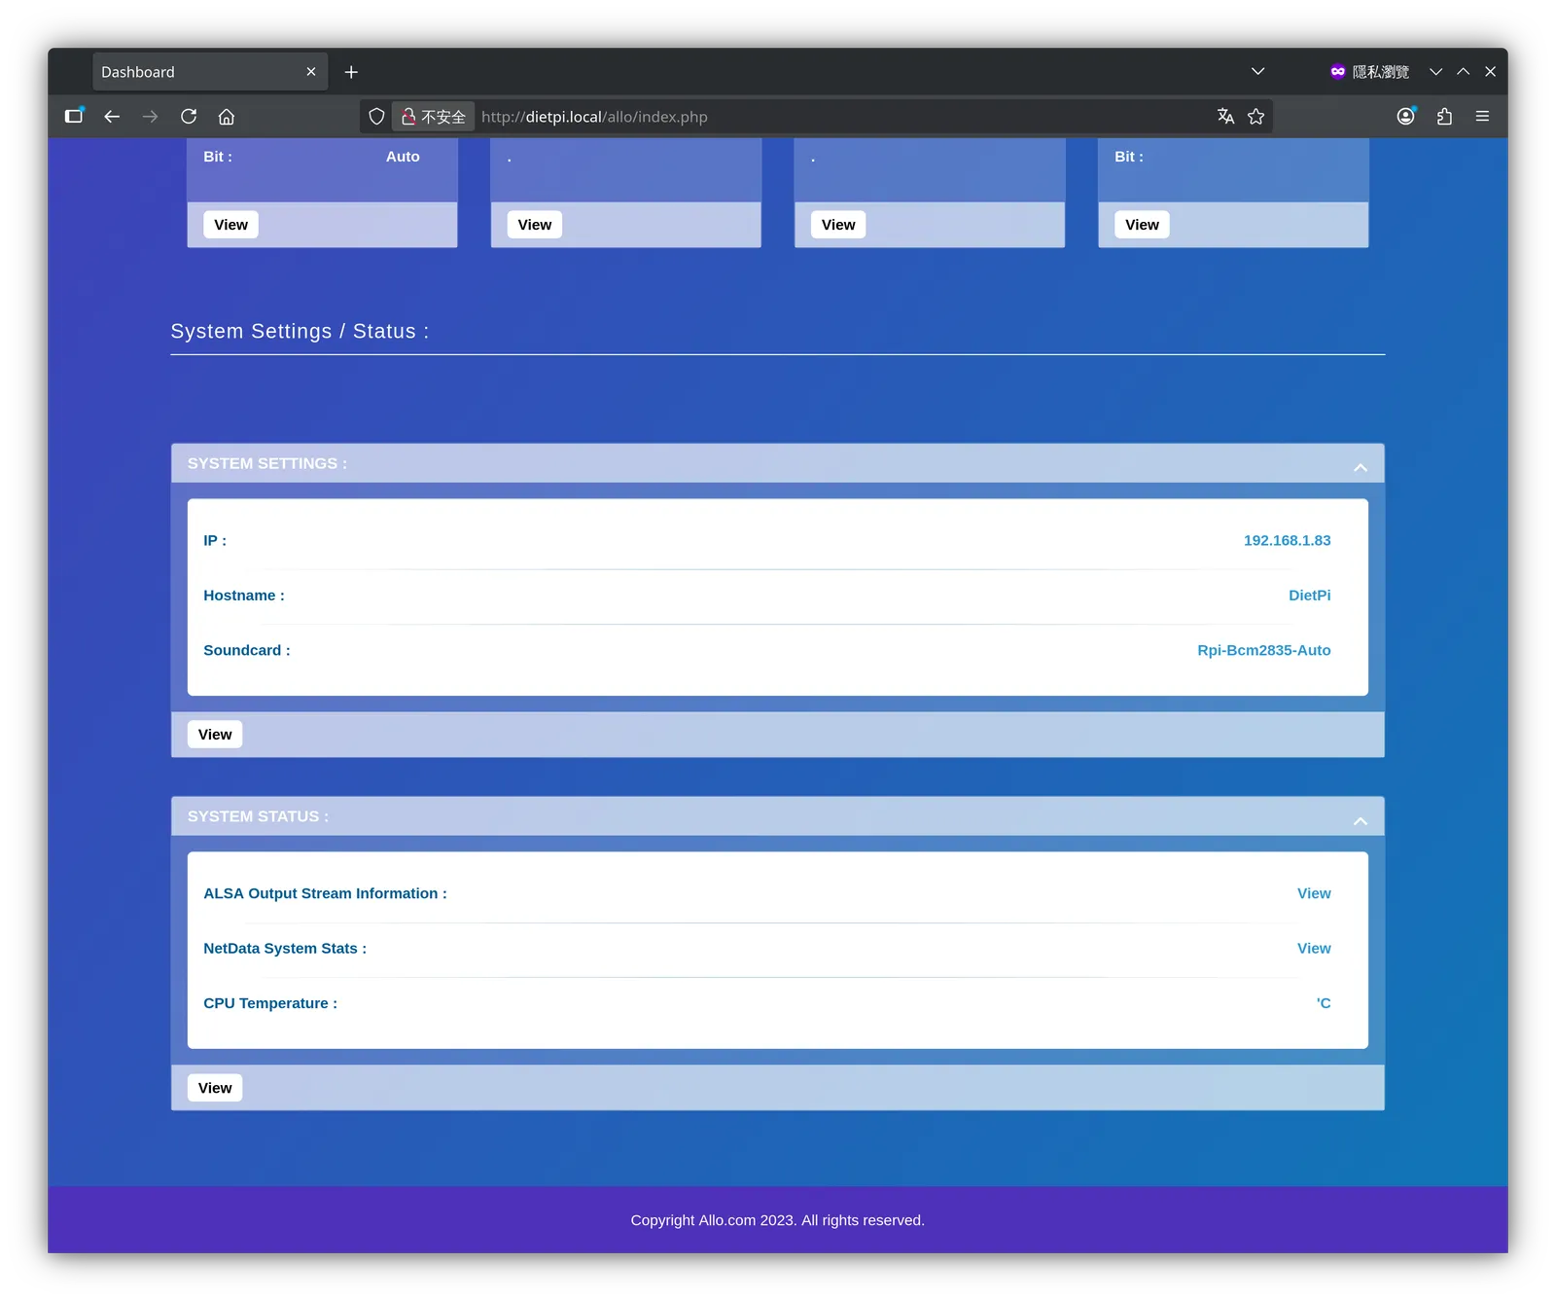Go to the browser home page
Screen dimensions: 1556x1301
coord(227,117)
